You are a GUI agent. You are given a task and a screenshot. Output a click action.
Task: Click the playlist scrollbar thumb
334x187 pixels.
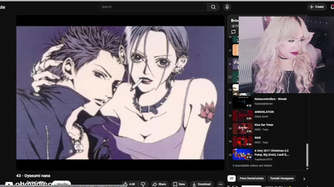click(x=307, y=155)
